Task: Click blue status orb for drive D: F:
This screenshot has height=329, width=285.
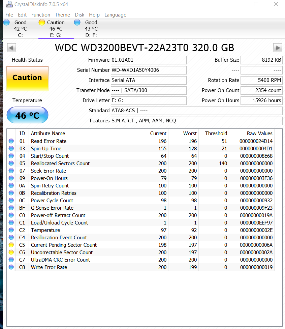Action: 77,22
